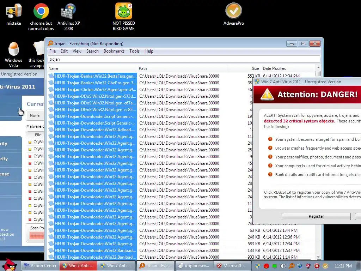
Task: Click the blue shield tray icon after the magnifier
Action: 300,266
